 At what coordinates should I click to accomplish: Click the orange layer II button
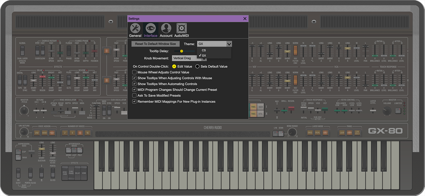point(107,80)
